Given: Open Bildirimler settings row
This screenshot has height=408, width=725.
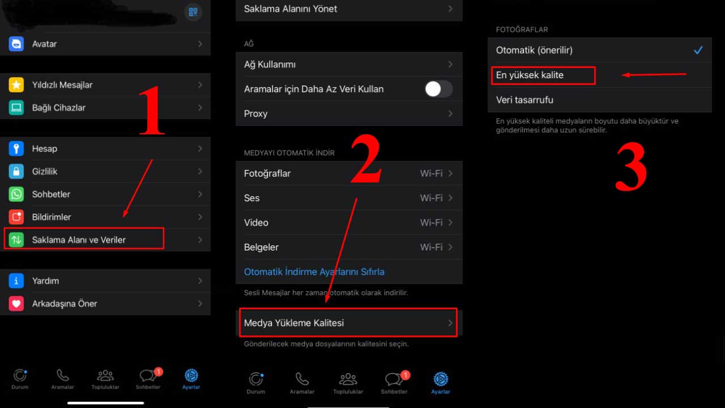Looking at the screenshot, I should coord(105,217).
